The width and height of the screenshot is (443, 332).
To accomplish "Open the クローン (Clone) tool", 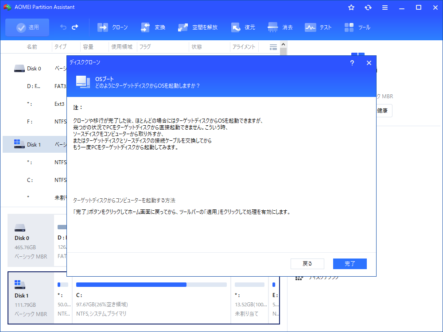I will click(113, 27).
